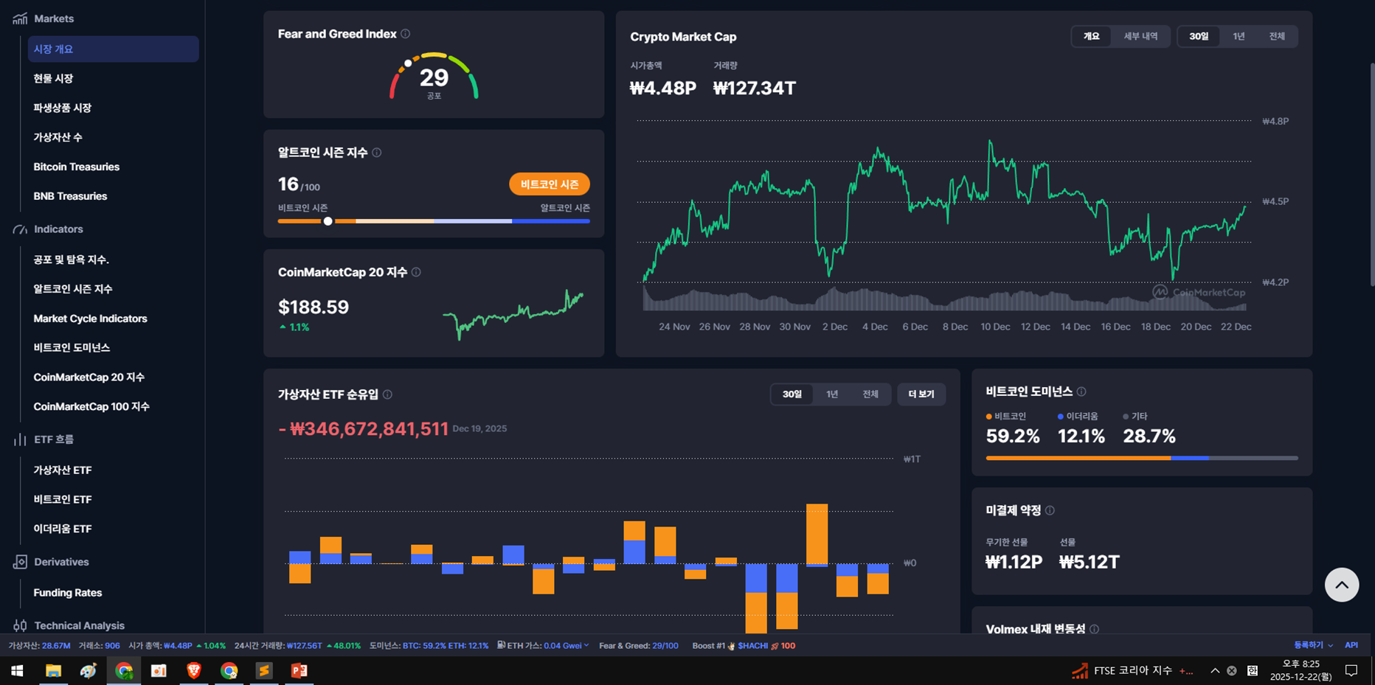The height and width of the screenshot is (685, 1375).
Task: Click the ETF 흐름 bars icon
Action: tap(20, 439)
